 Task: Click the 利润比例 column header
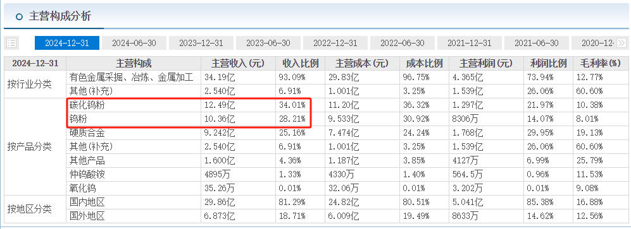click(x=548, y=63)
